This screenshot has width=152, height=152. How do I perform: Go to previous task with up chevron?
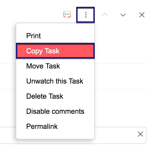(105, 15)
